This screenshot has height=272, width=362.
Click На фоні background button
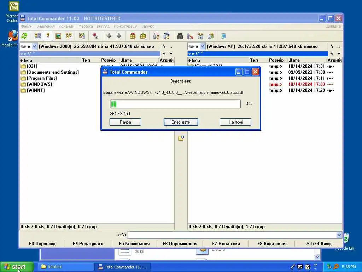[235, 122]
